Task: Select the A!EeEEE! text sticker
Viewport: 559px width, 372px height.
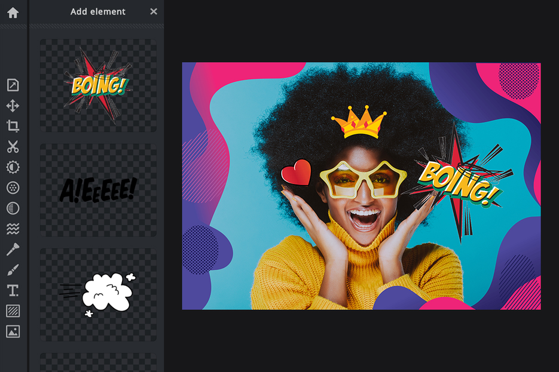Action: click(97, 190)
